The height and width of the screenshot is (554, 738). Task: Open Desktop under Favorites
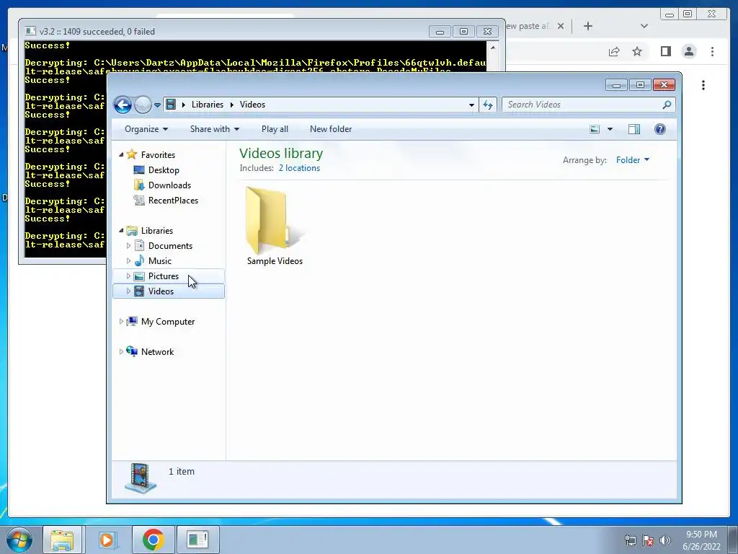coord(164,170)
